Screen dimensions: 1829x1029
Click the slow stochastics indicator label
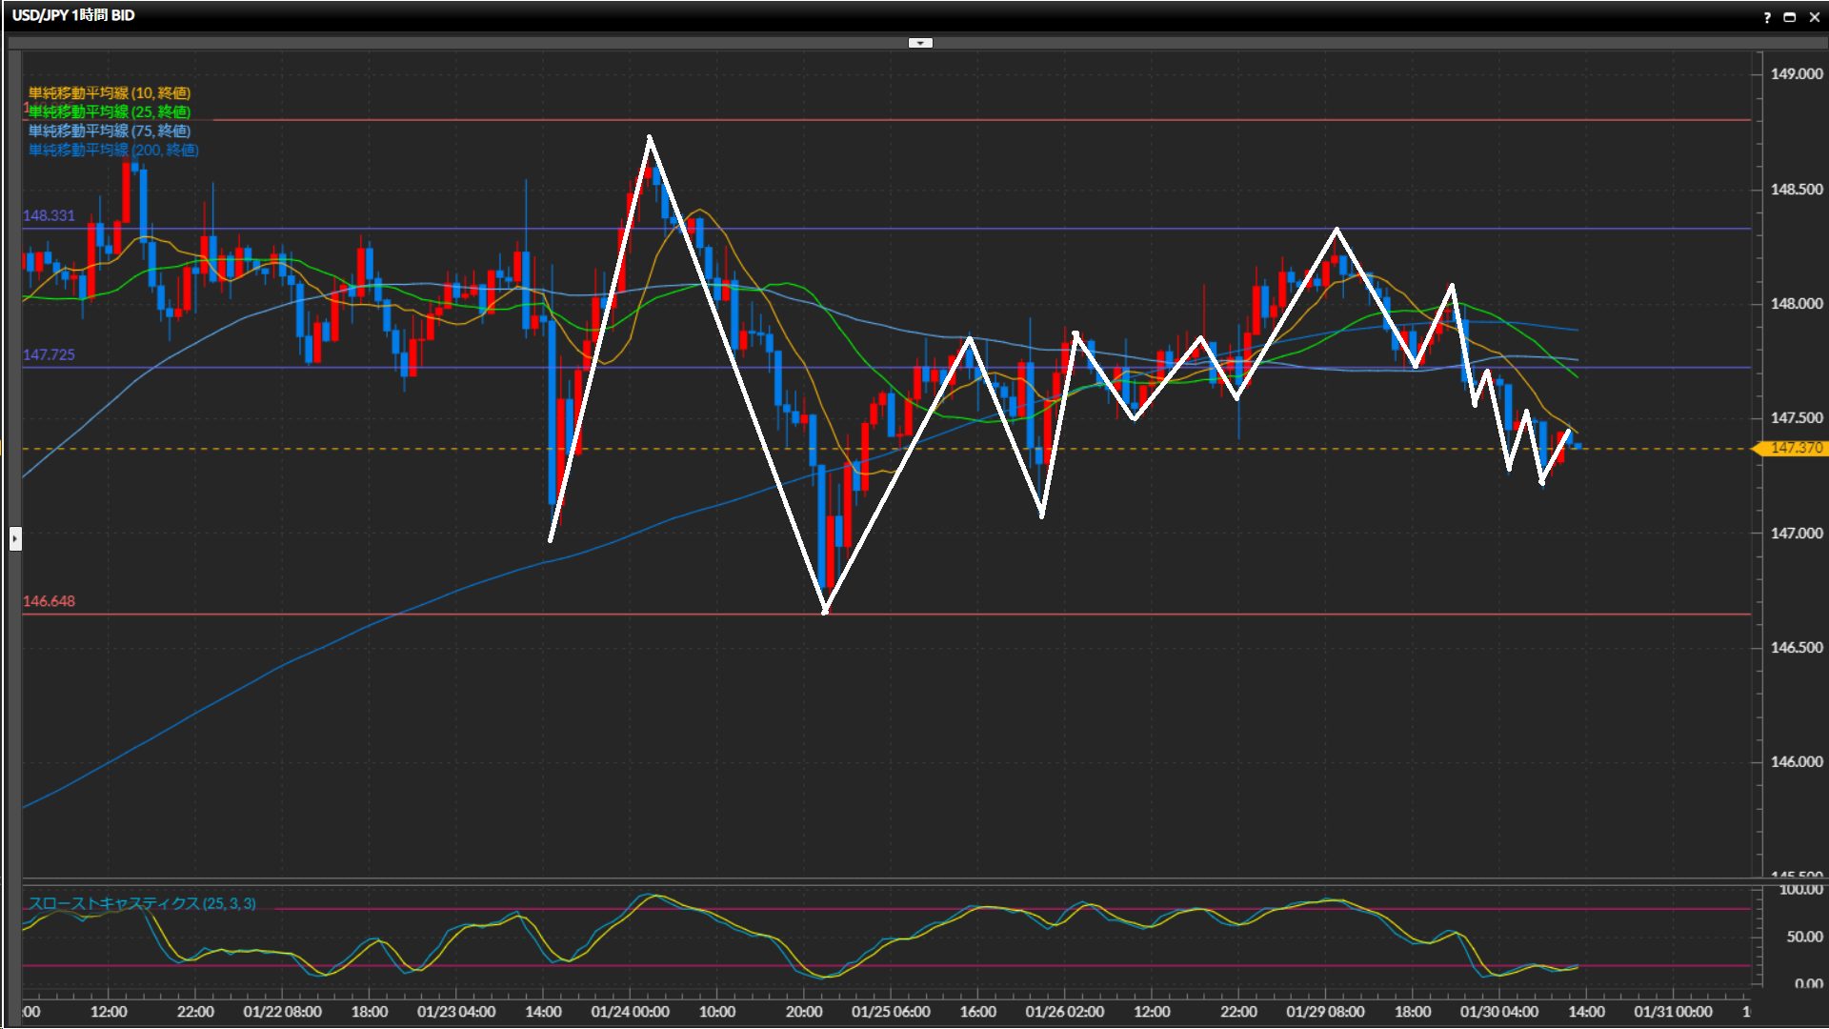(142, 903)
